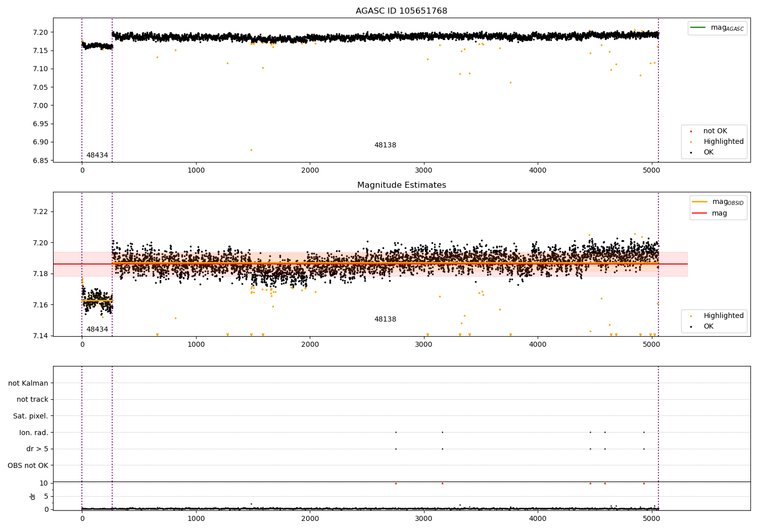Select the red "mag" legend line sample
Image resolution: width=758 pixels, height=530 pixels.
coord(700,213)
